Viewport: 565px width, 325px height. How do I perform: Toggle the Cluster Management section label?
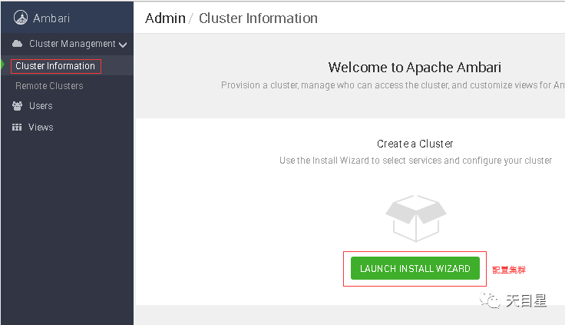click(72, 44)
